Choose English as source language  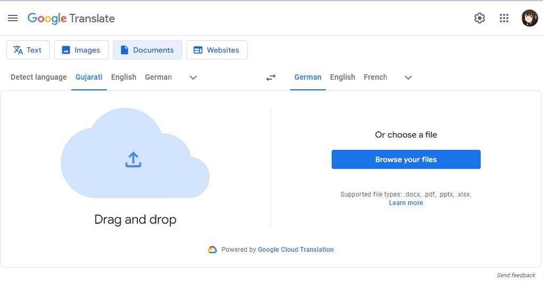[124, 77]
